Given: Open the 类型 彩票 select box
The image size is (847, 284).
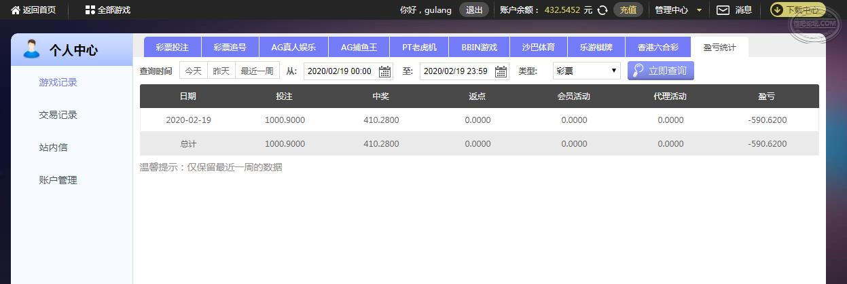Looking at the screenshot, I should click(587, 71).
